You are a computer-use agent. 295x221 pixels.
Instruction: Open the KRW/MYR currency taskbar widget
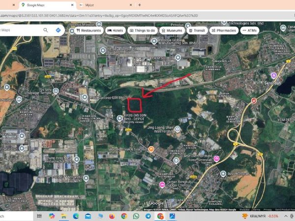tap(260, 216)
